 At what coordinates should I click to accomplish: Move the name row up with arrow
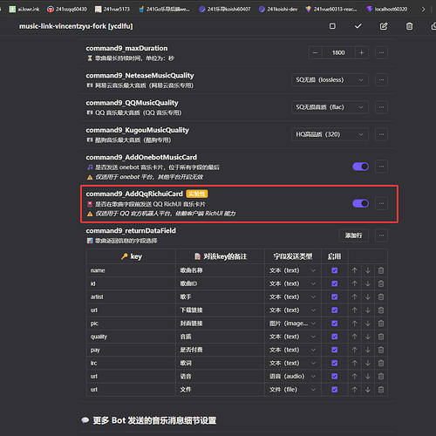coord(354,270)
